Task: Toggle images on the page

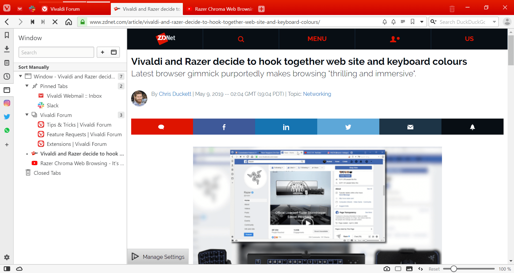Action: tap(410, 269)
